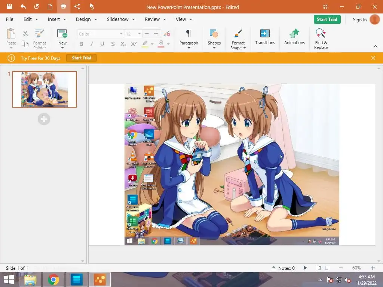The height and width of the screenshot is (287, 383).
Task: Select slide 1 thumbnail
Action: click(45, 89)
